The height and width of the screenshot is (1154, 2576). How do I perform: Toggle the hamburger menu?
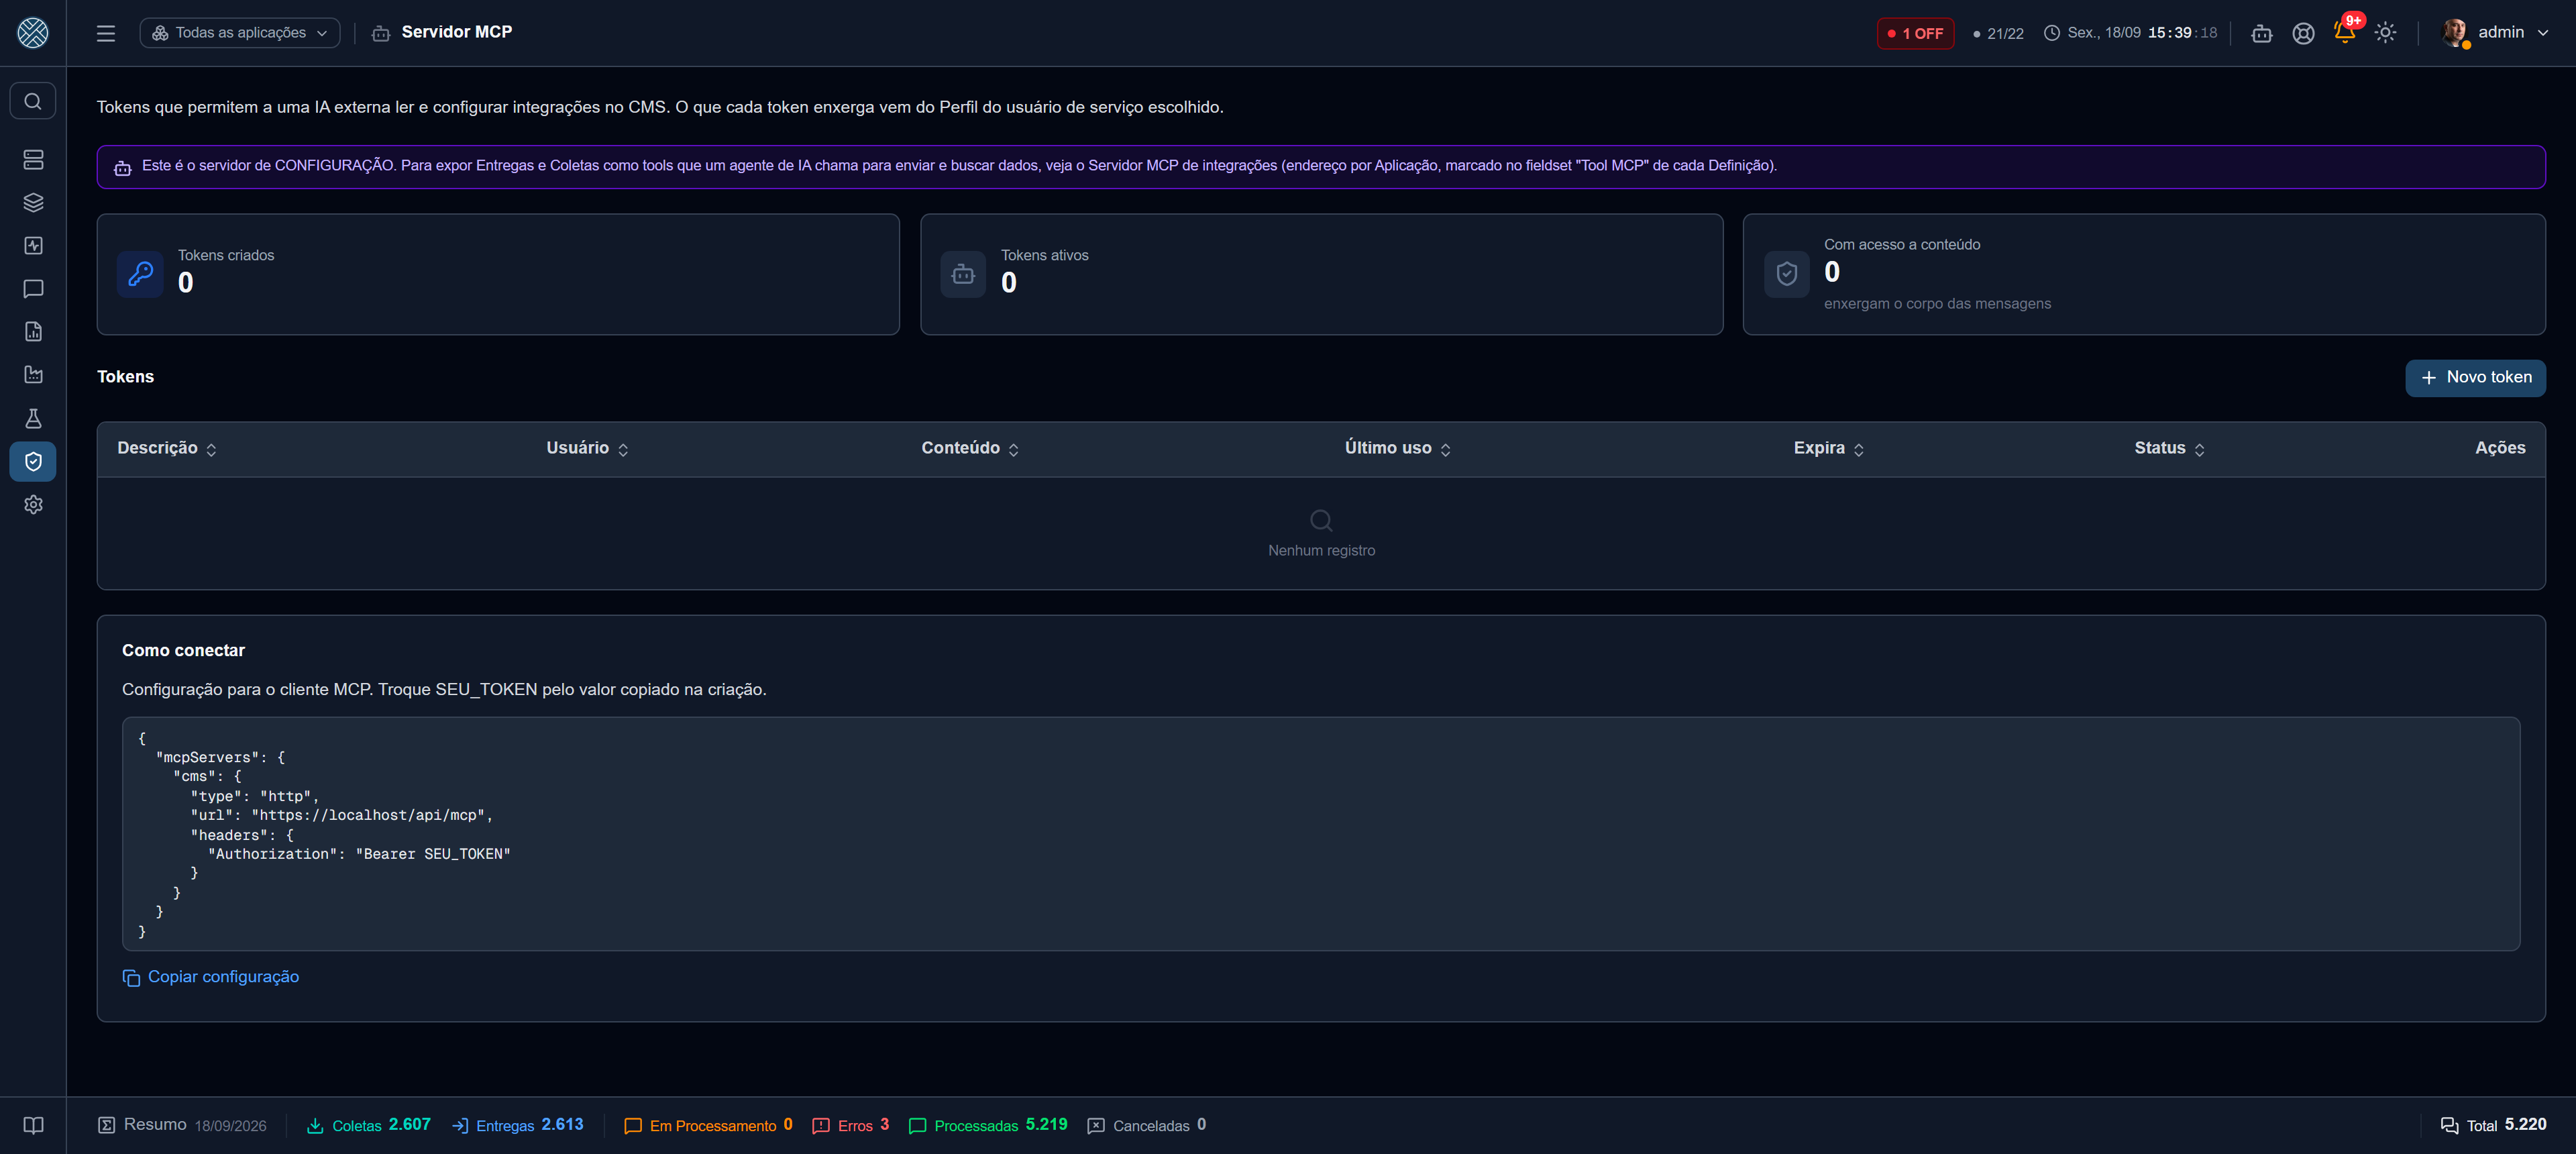(x=106, y=33)
